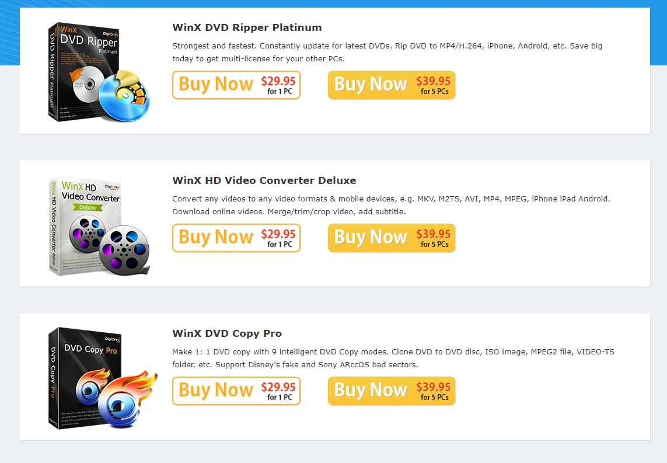Image resolution: width=667 pixels, height=463 pixels.
Task: Buy HD Video Converter Deluxe for 1 PC
Action: pos(236,238)
